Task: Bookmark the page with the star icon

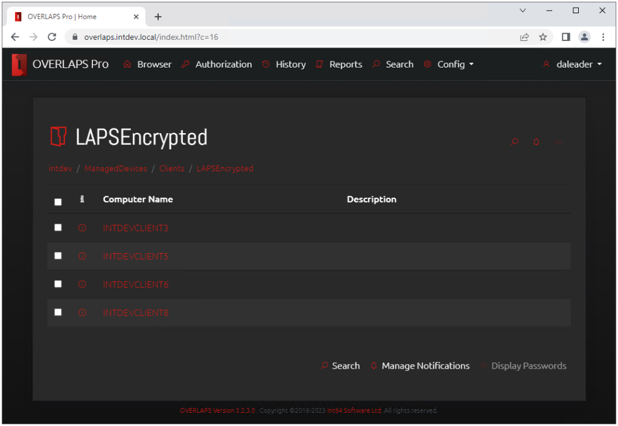Action: 543,37
